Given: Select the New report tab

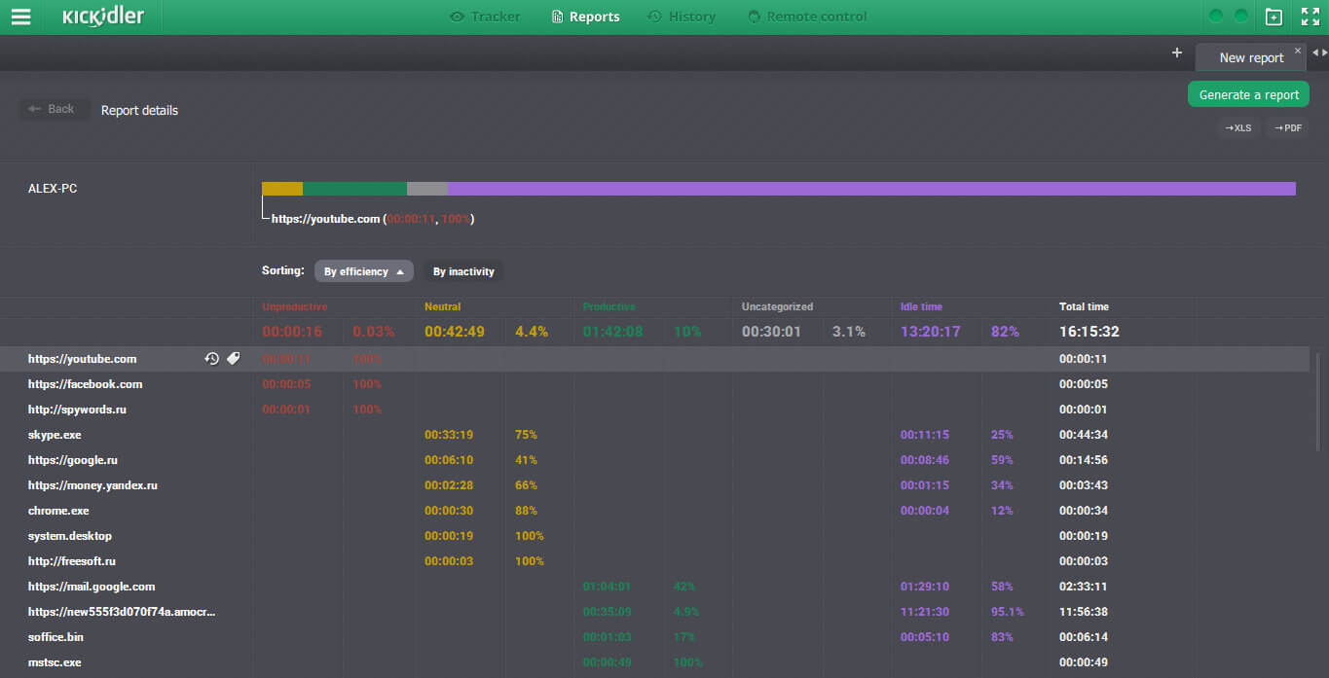Looking at the screenshot, I should tap(1250, 57).
